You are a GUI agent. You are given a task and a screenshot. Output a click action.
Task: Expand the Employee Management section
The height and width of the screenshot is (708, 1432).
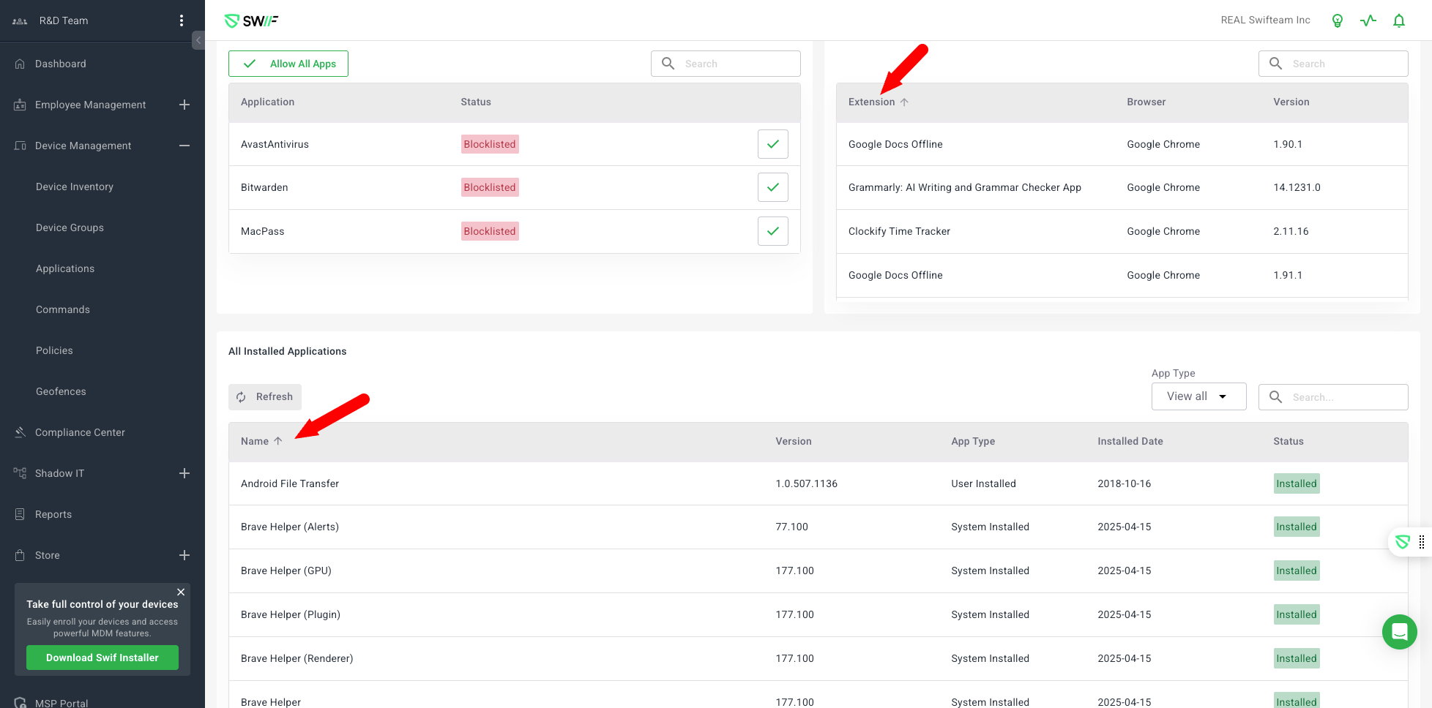pos(184,105)
